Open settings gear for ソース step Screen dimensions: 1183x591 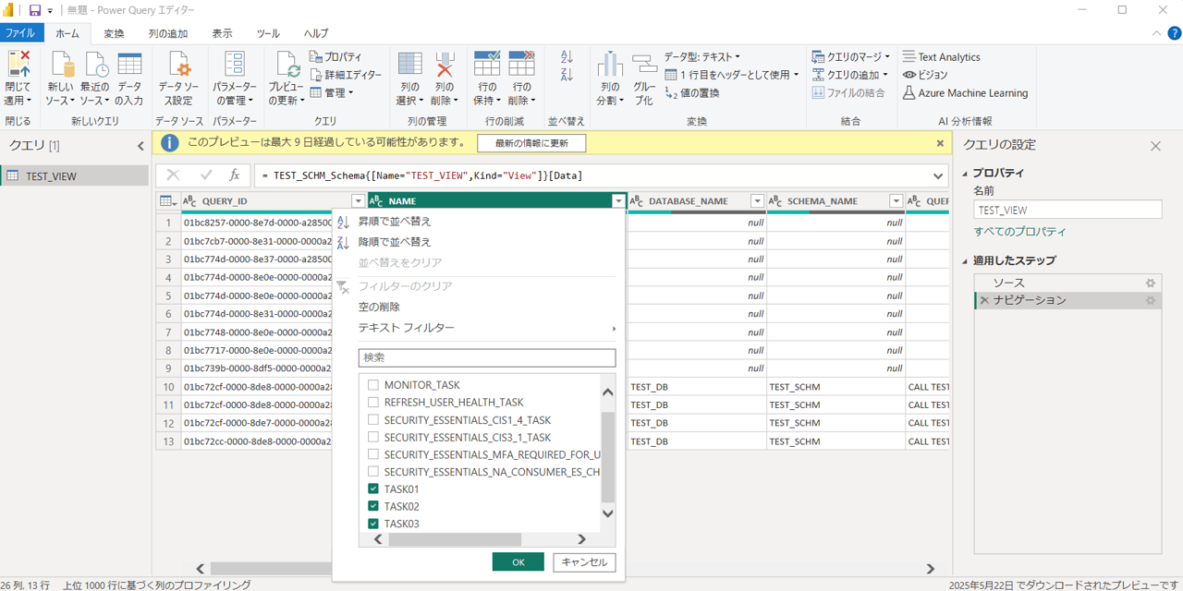pos(1151,283)
